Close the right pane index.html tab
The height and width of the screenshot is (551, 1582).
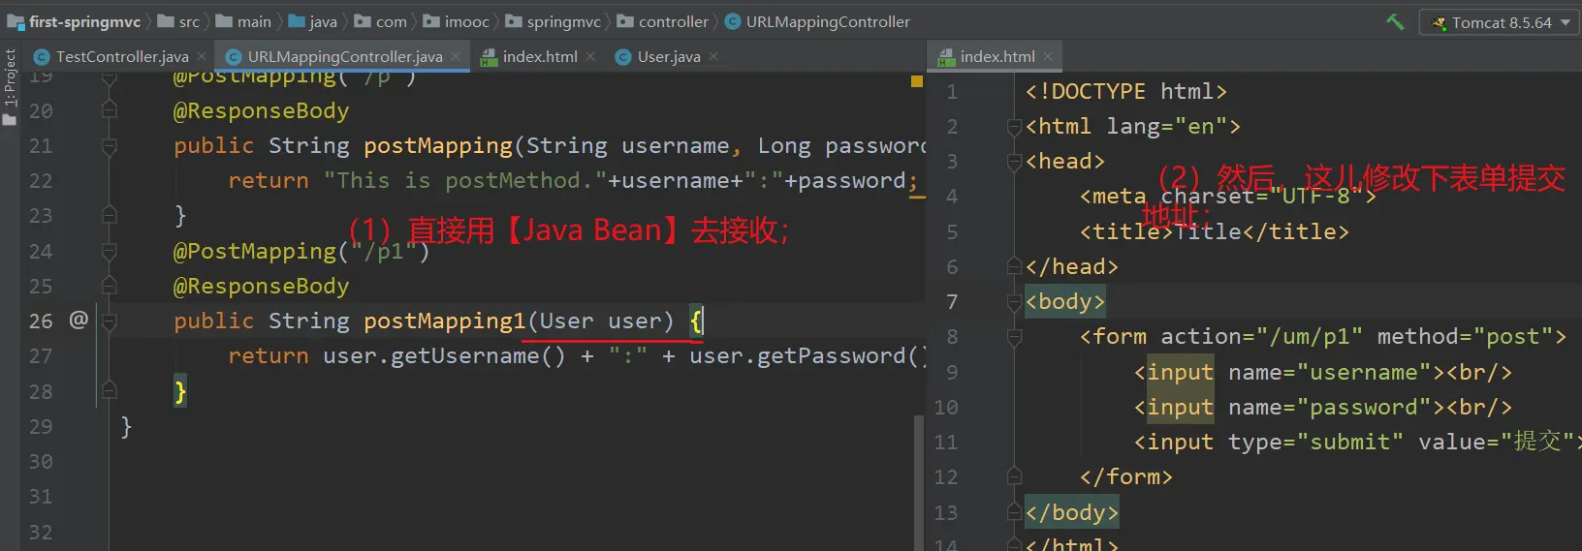pos(1048,56)
